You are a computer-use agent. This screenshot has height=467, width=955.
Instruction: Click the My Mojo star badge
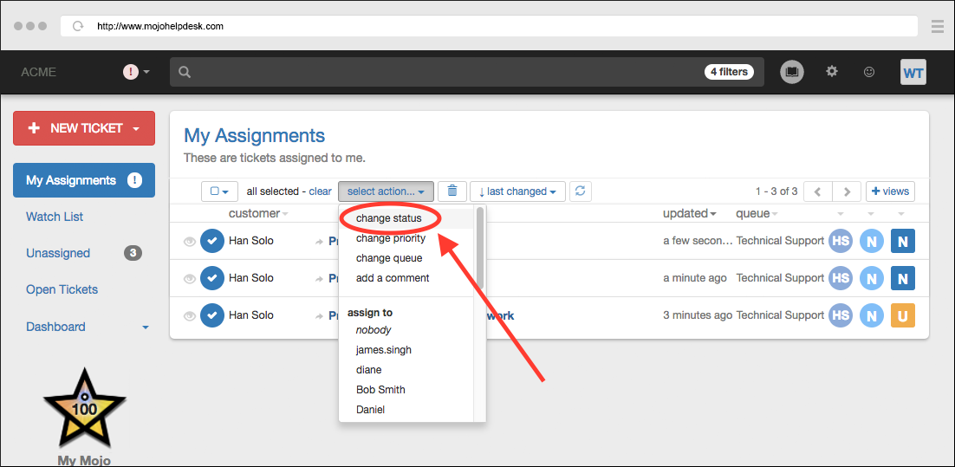click(84, 408)
